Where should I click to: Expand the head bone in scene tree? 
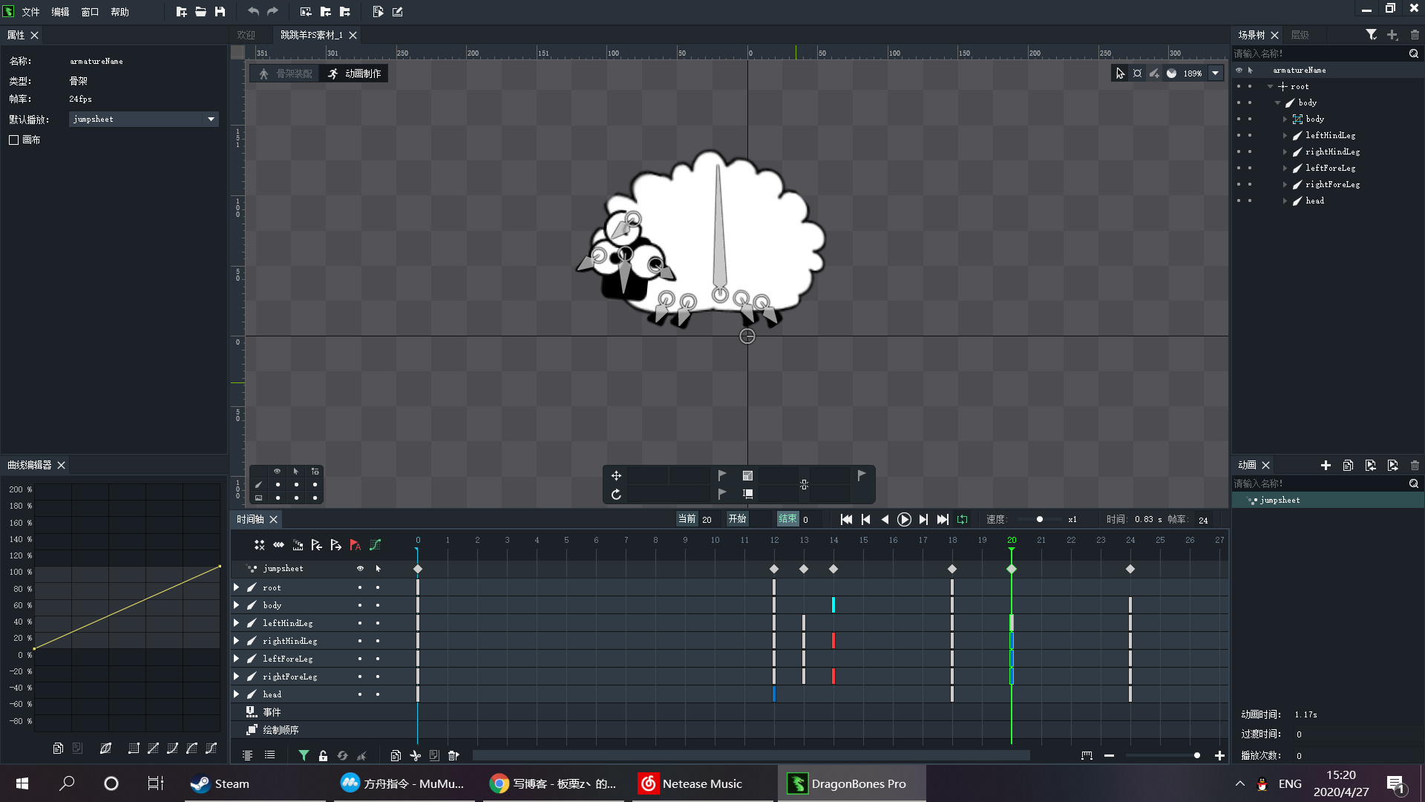pos(1285,201)
